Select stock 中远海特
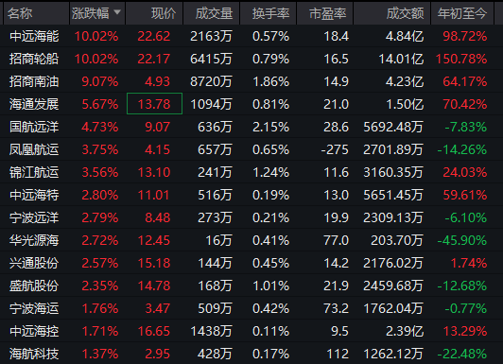The height and width of the screenshot is (364, 503). [x=34, y=195]
